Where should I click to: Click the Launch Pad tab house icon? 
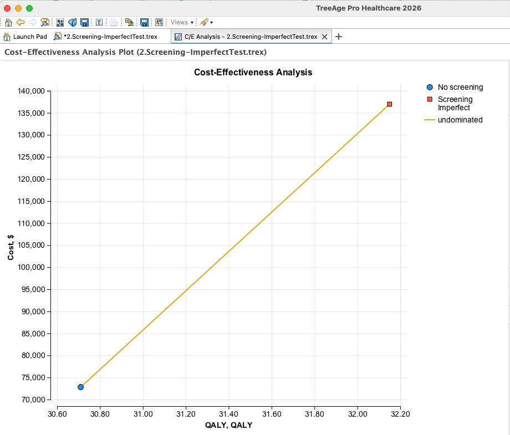click(x=7, y=37)
